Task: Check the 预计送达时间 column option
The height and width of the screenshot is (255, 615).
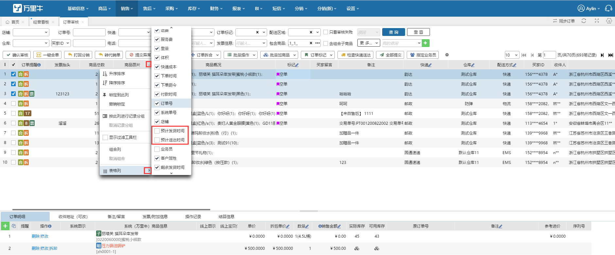Action: pyautogui.click(x=157, y=140)
